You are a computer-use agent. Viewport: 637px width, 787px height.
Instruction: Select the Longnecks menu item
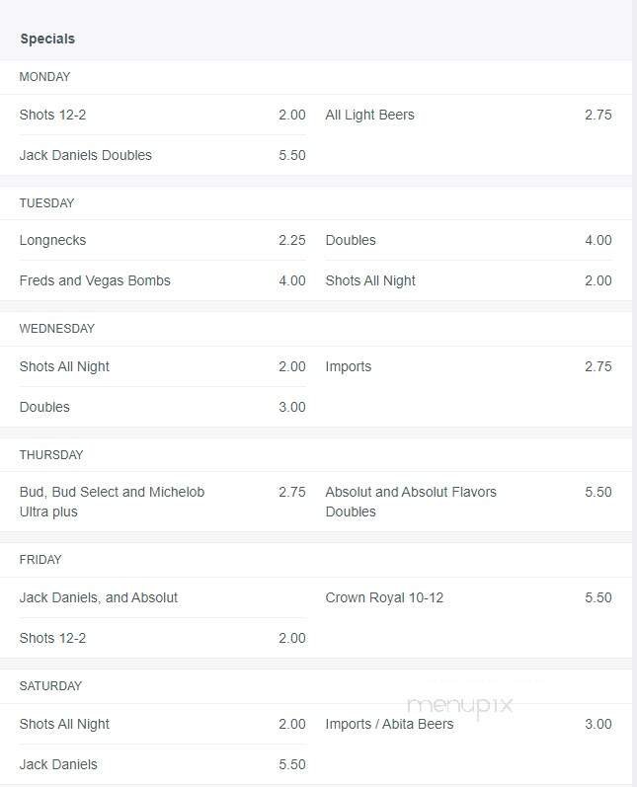52,240
